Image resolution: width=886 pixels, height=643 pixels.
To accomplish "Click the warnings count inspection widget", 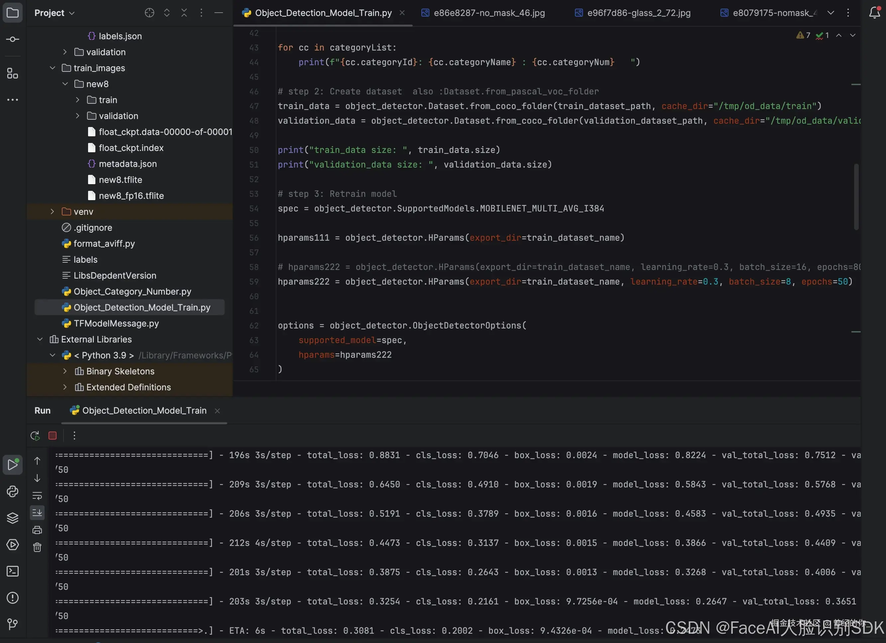I will coord(803,35).
